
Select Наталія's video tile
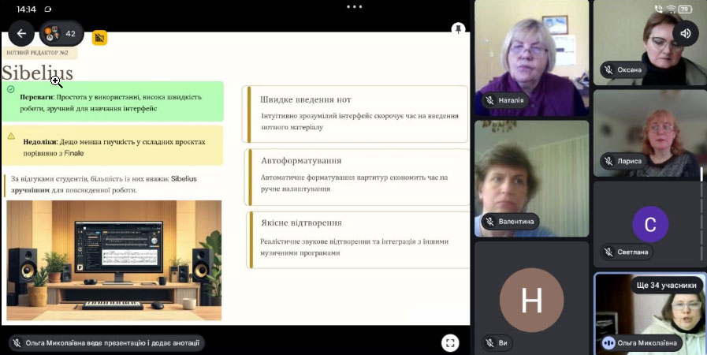531,58
